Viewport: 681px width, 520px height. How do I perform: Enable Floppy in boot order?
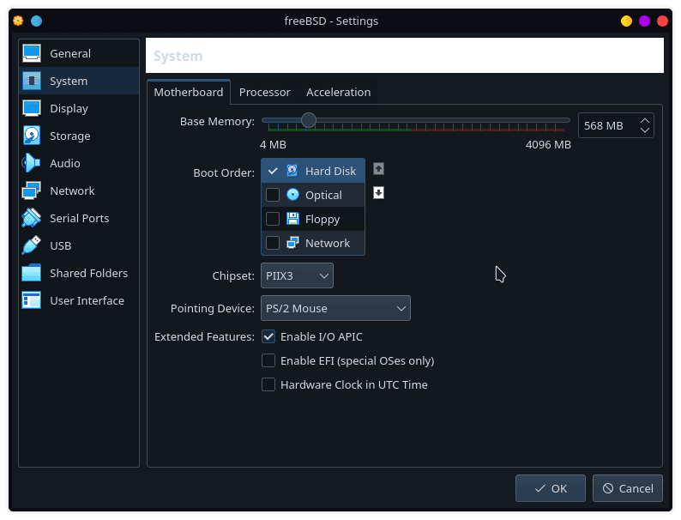coord(273,219)
